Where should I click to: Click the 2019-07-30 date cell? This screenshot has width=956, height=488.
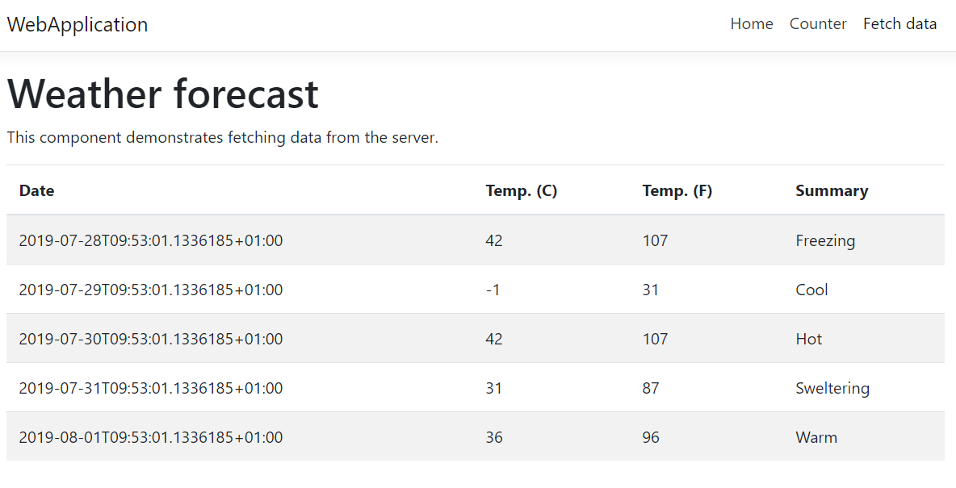tap(151, 339)
